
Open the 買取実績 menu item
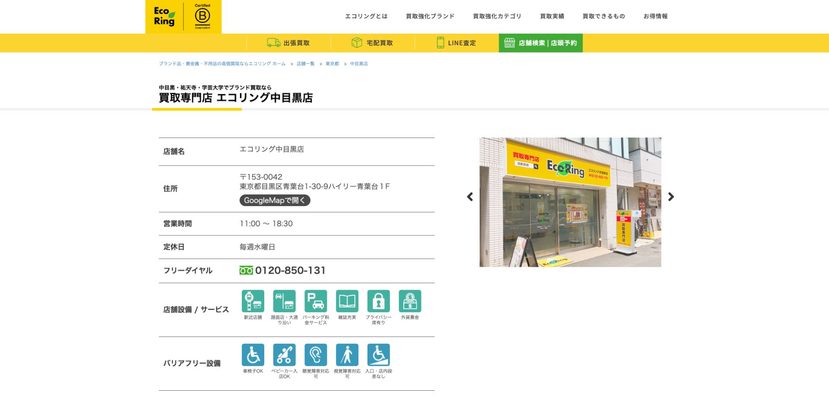click(552, 16)
